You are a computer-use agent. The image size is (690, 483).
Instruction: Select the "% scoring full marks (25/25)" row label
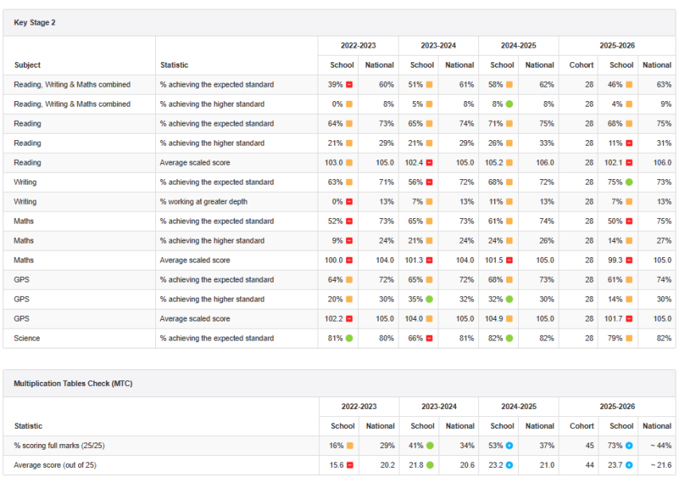point(60,446)
